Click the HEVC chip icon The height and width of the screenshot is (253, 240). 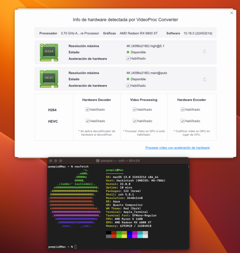49,79
